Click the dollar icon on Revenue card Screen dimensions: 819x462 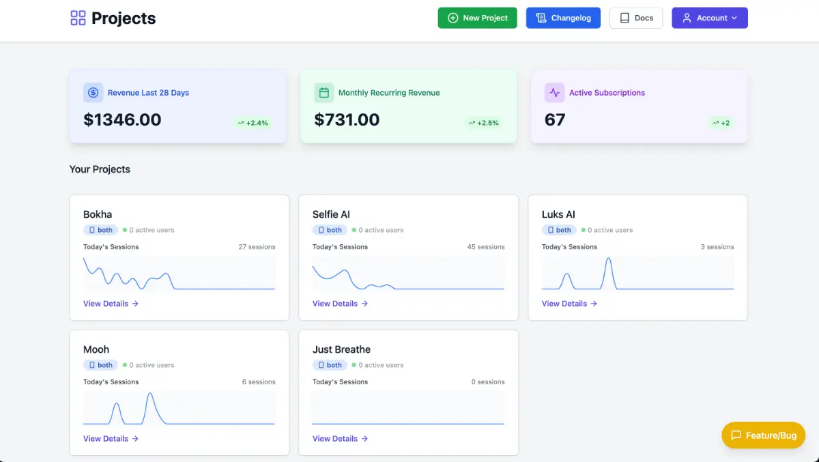pos(94,93)
